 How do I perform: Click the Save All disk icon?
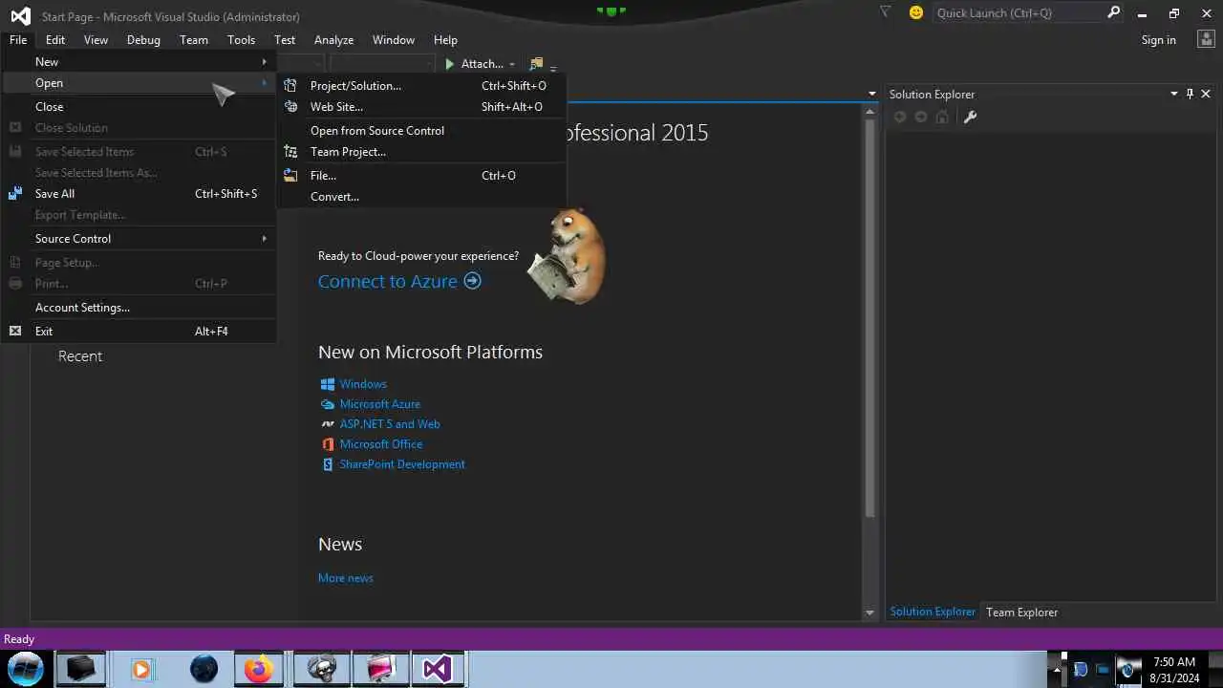point(15,193)
